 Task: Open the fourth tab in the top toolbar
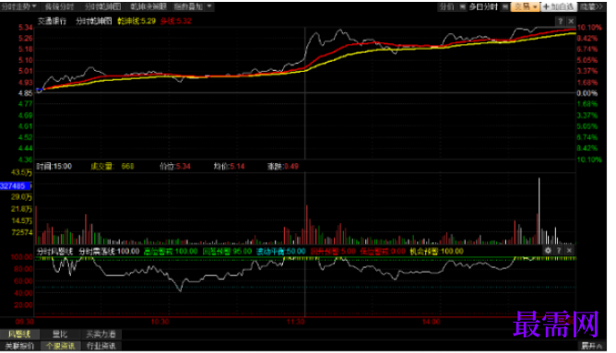pyautogui.click(x=148, y=6)
